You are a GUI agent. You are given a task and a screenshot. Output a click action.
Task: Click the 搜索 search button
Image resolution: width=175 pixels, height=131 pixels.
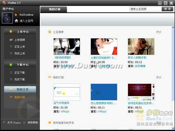[x=167, y=9]
